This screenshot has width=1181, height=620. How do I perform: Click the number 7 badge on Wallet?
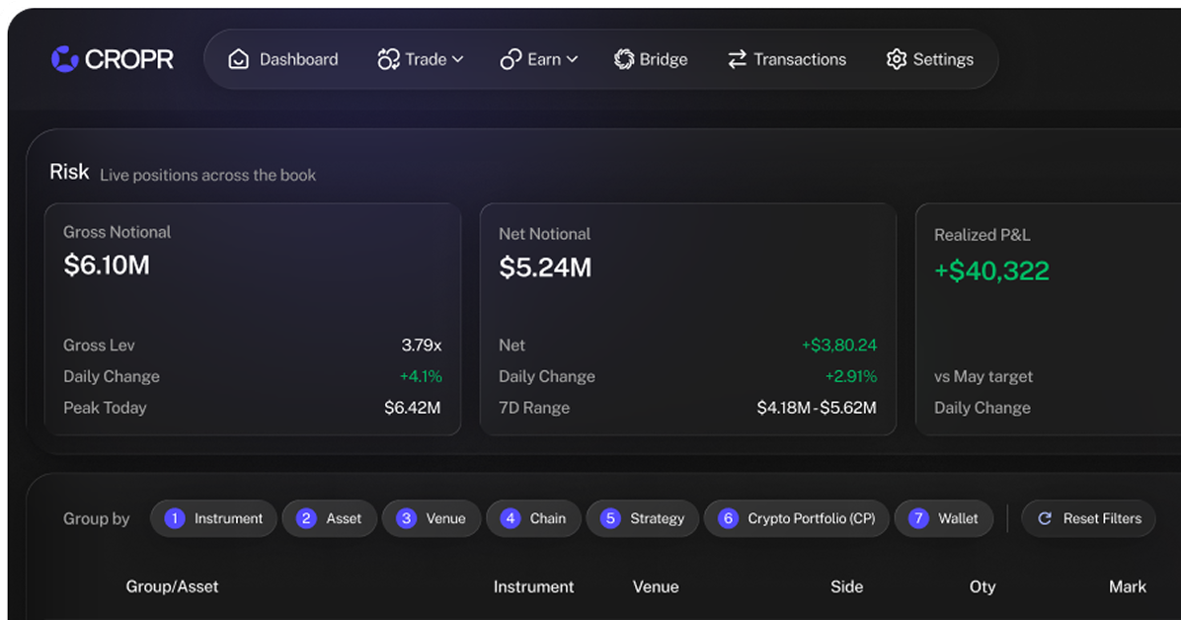tap(918, 518)
